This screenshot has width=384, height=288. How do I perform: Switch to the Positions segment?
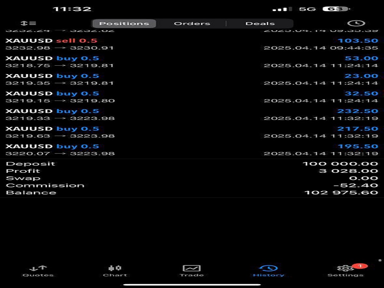[x=124, y=23]
